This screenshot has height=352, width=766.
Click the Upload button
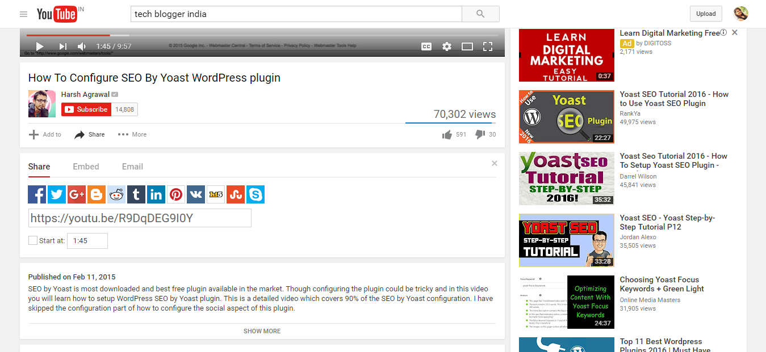706,14
